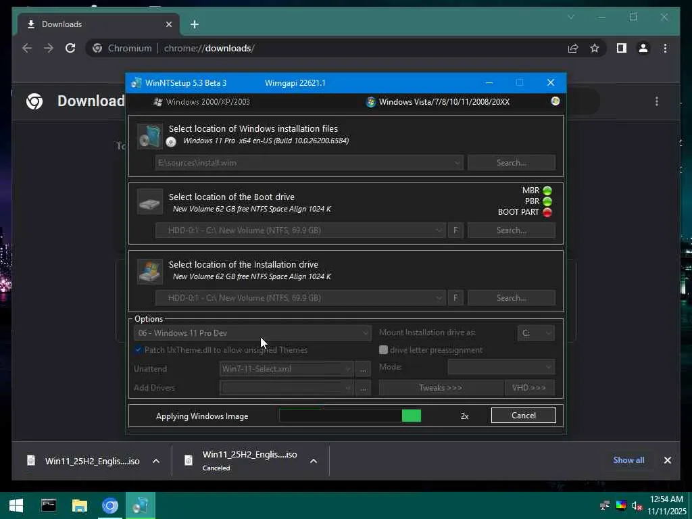Open Chromium three-dot main menu
The width and height of the screenshot is (692, 519).
click(665, 48)
